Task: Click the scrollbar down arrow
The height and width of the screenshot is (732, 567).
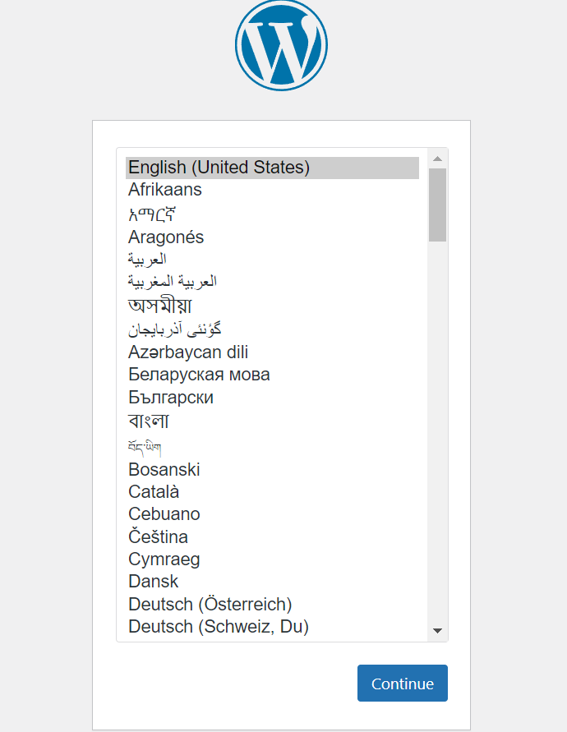Action: (x=438, y=631)
